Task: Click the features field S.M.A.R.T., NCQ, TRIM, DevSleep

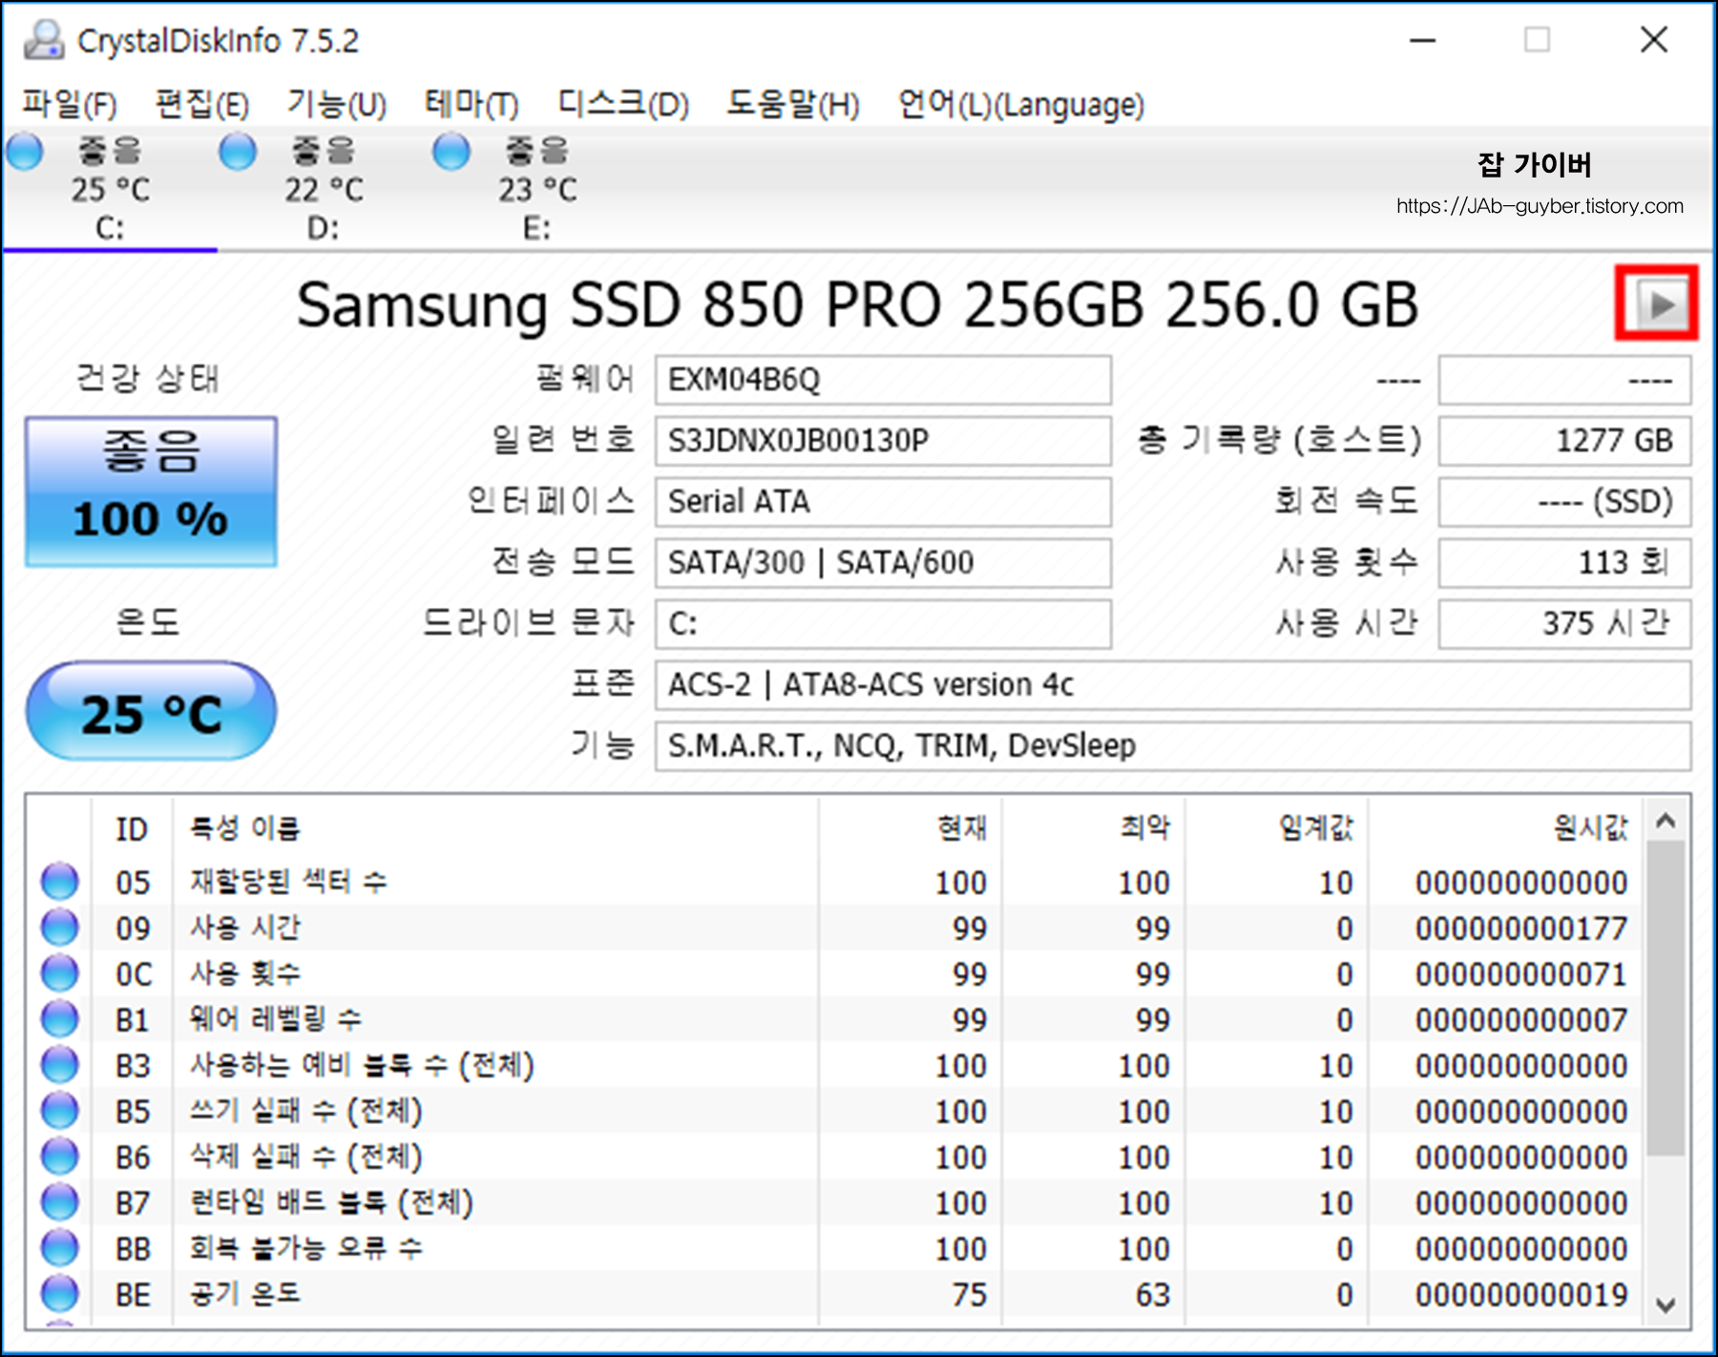Action: [1173, 746]
